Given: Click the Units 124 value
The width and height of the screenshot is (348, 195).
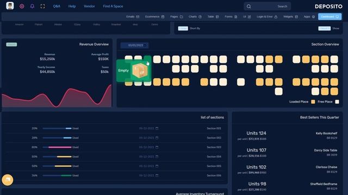Looking at the screenshot, I should (256, 133).
